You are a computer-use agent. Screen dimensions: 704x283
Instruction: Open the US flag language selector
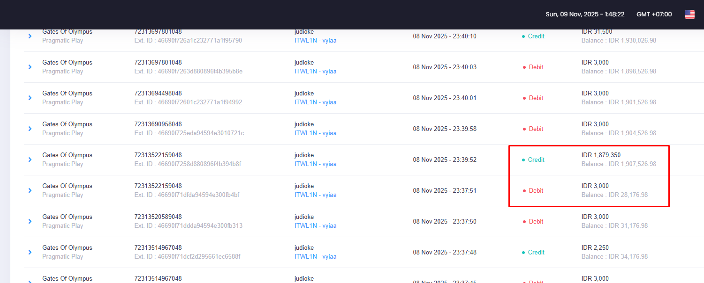[690, 15]
